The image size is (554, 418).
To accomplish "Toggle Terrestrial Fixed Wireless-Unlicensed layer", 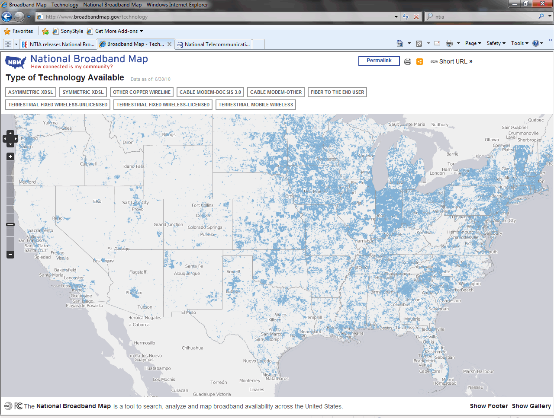I will [58, 105].
